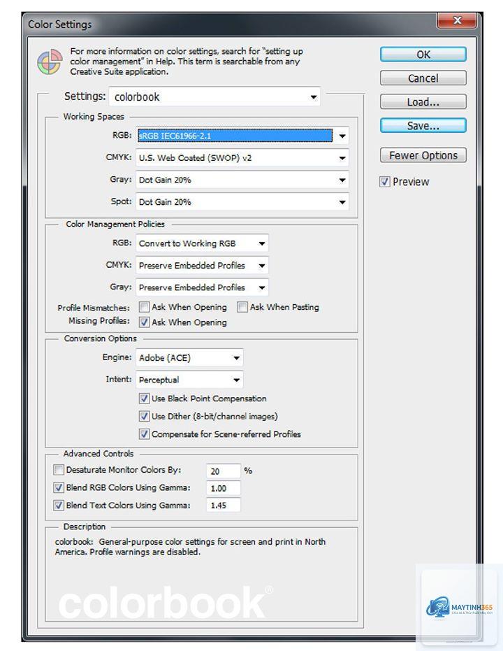Image resolution: width=503 pixels, height=651 pixels.
Task: Toggle the Preview checkbox
Action: (x=385, y=181)
